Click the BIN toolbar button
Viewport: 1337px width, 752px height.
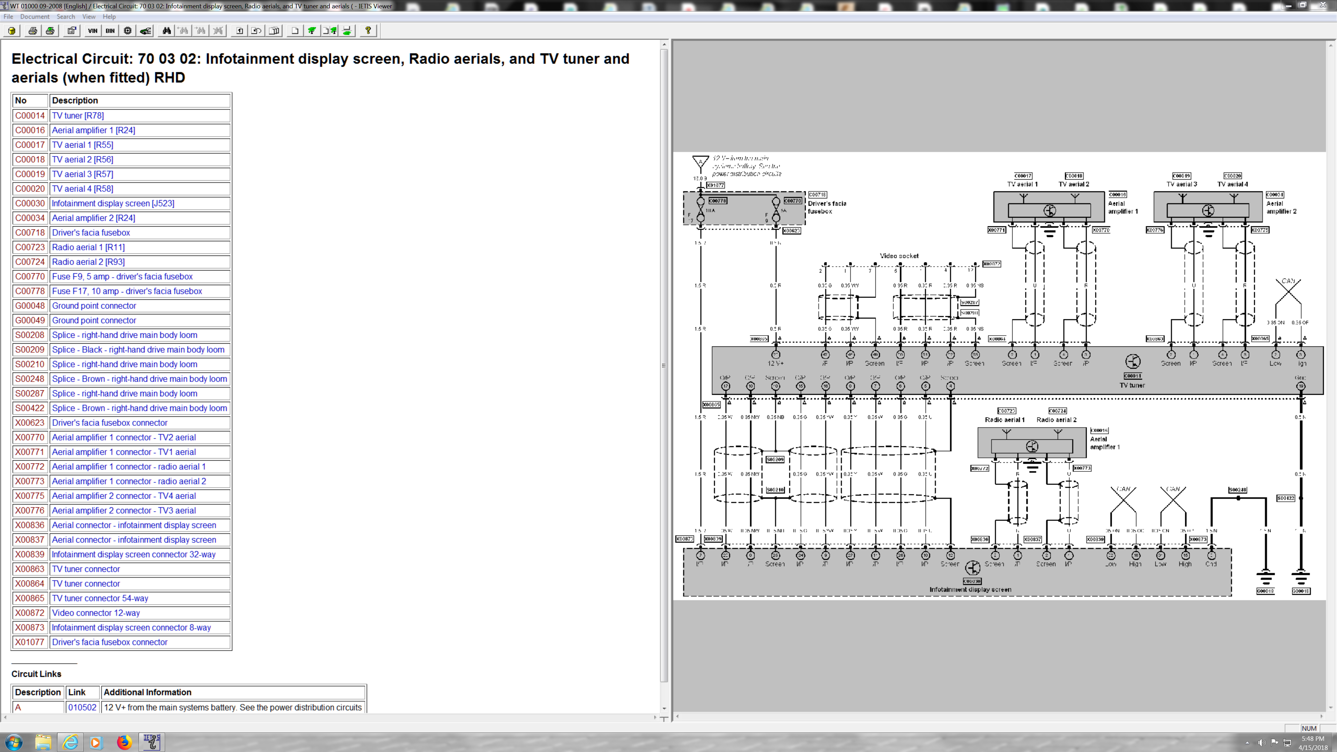click(110, 31)
